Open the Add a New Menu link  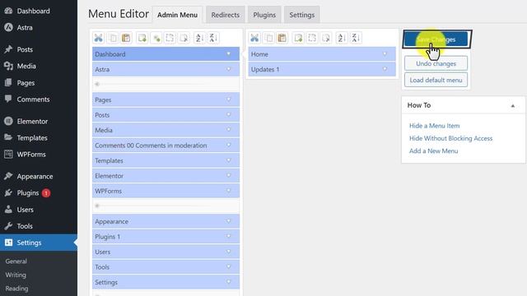[433, 151]
